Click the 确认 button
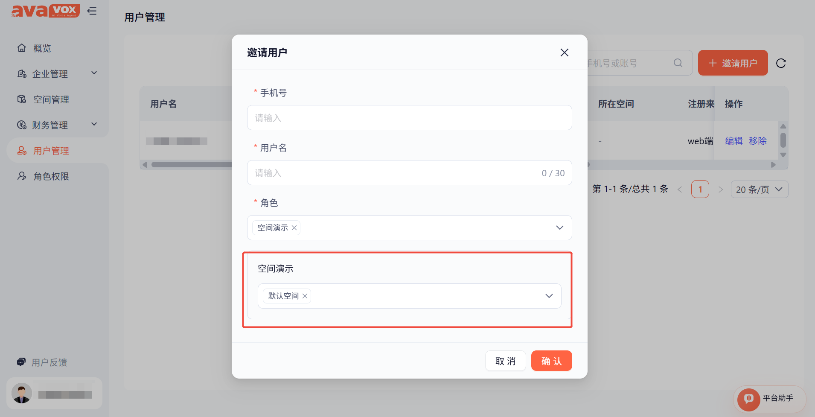Viewport: 815px width, 417px height. pyautogui.click(x=551, y=361)
